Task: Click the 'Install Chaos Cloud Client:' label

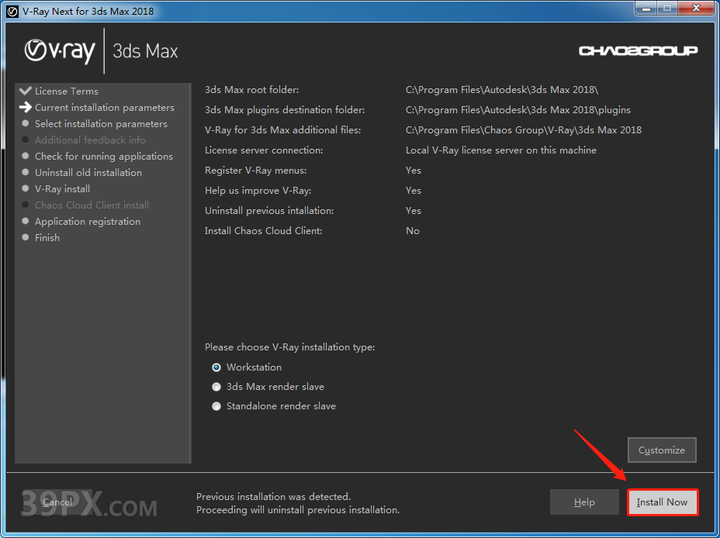Action: pos(264,231)
